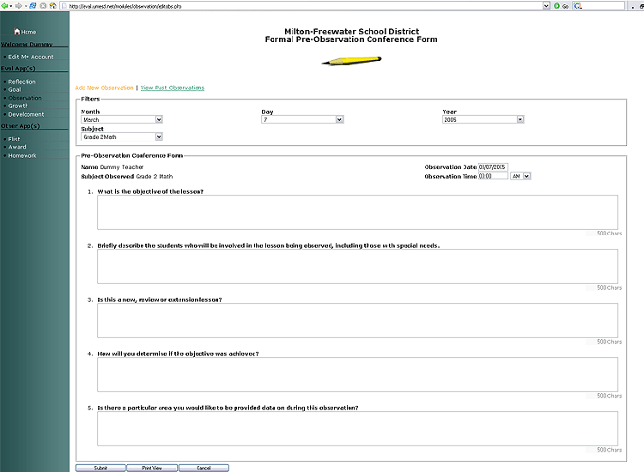Click the yellow pencil image
This screenshot has height=472, width=644.
351,60
